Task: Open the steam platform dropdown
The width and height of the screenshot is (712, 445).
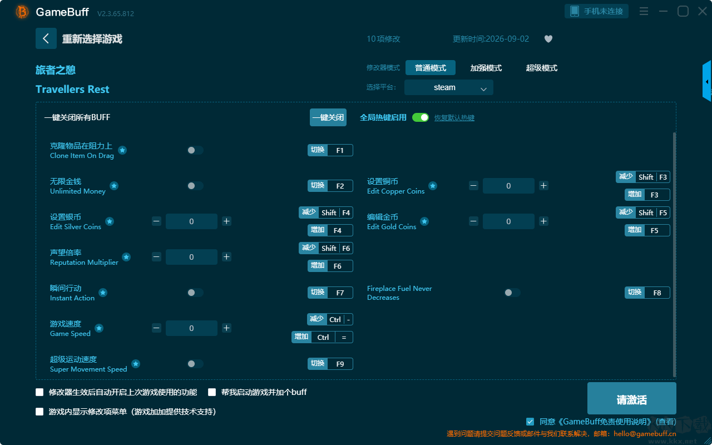Action: point(449,87)
